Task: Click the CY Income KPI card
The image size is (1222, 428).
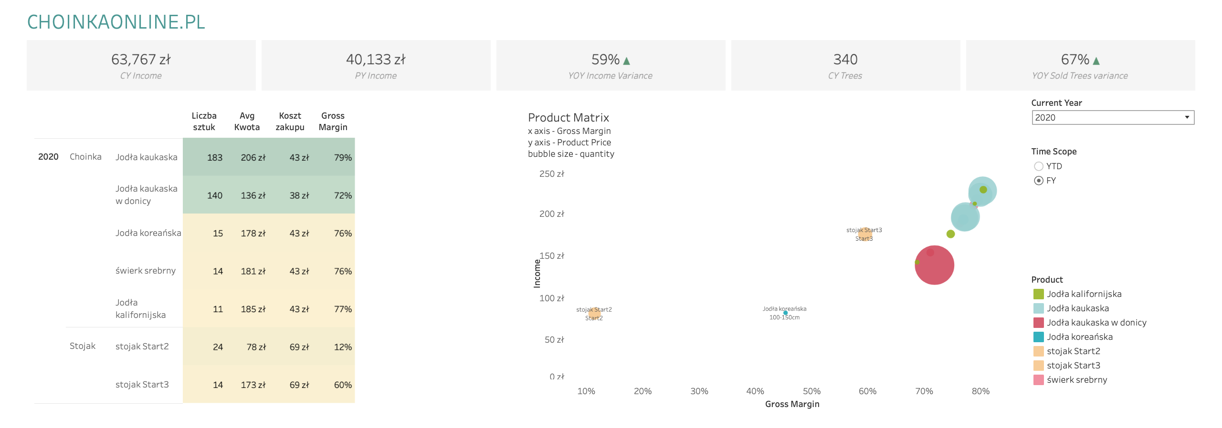Action: click(x=141, y=65)
